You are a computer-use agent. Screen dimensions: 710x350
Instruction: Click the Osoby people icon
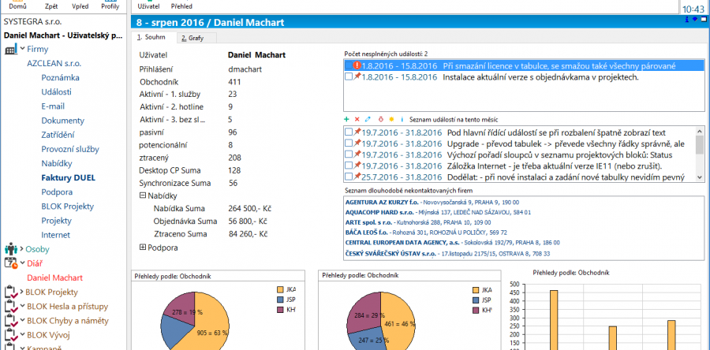[11, 249]
